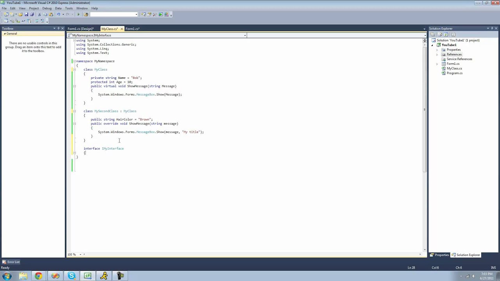Open the Undo history dropdown arrow
Viewport: 500px width, 281px height.
pos(63,14)
